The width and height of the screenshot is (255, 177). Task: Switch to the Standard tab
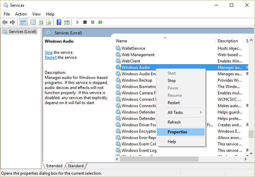[x=76, y=166]
